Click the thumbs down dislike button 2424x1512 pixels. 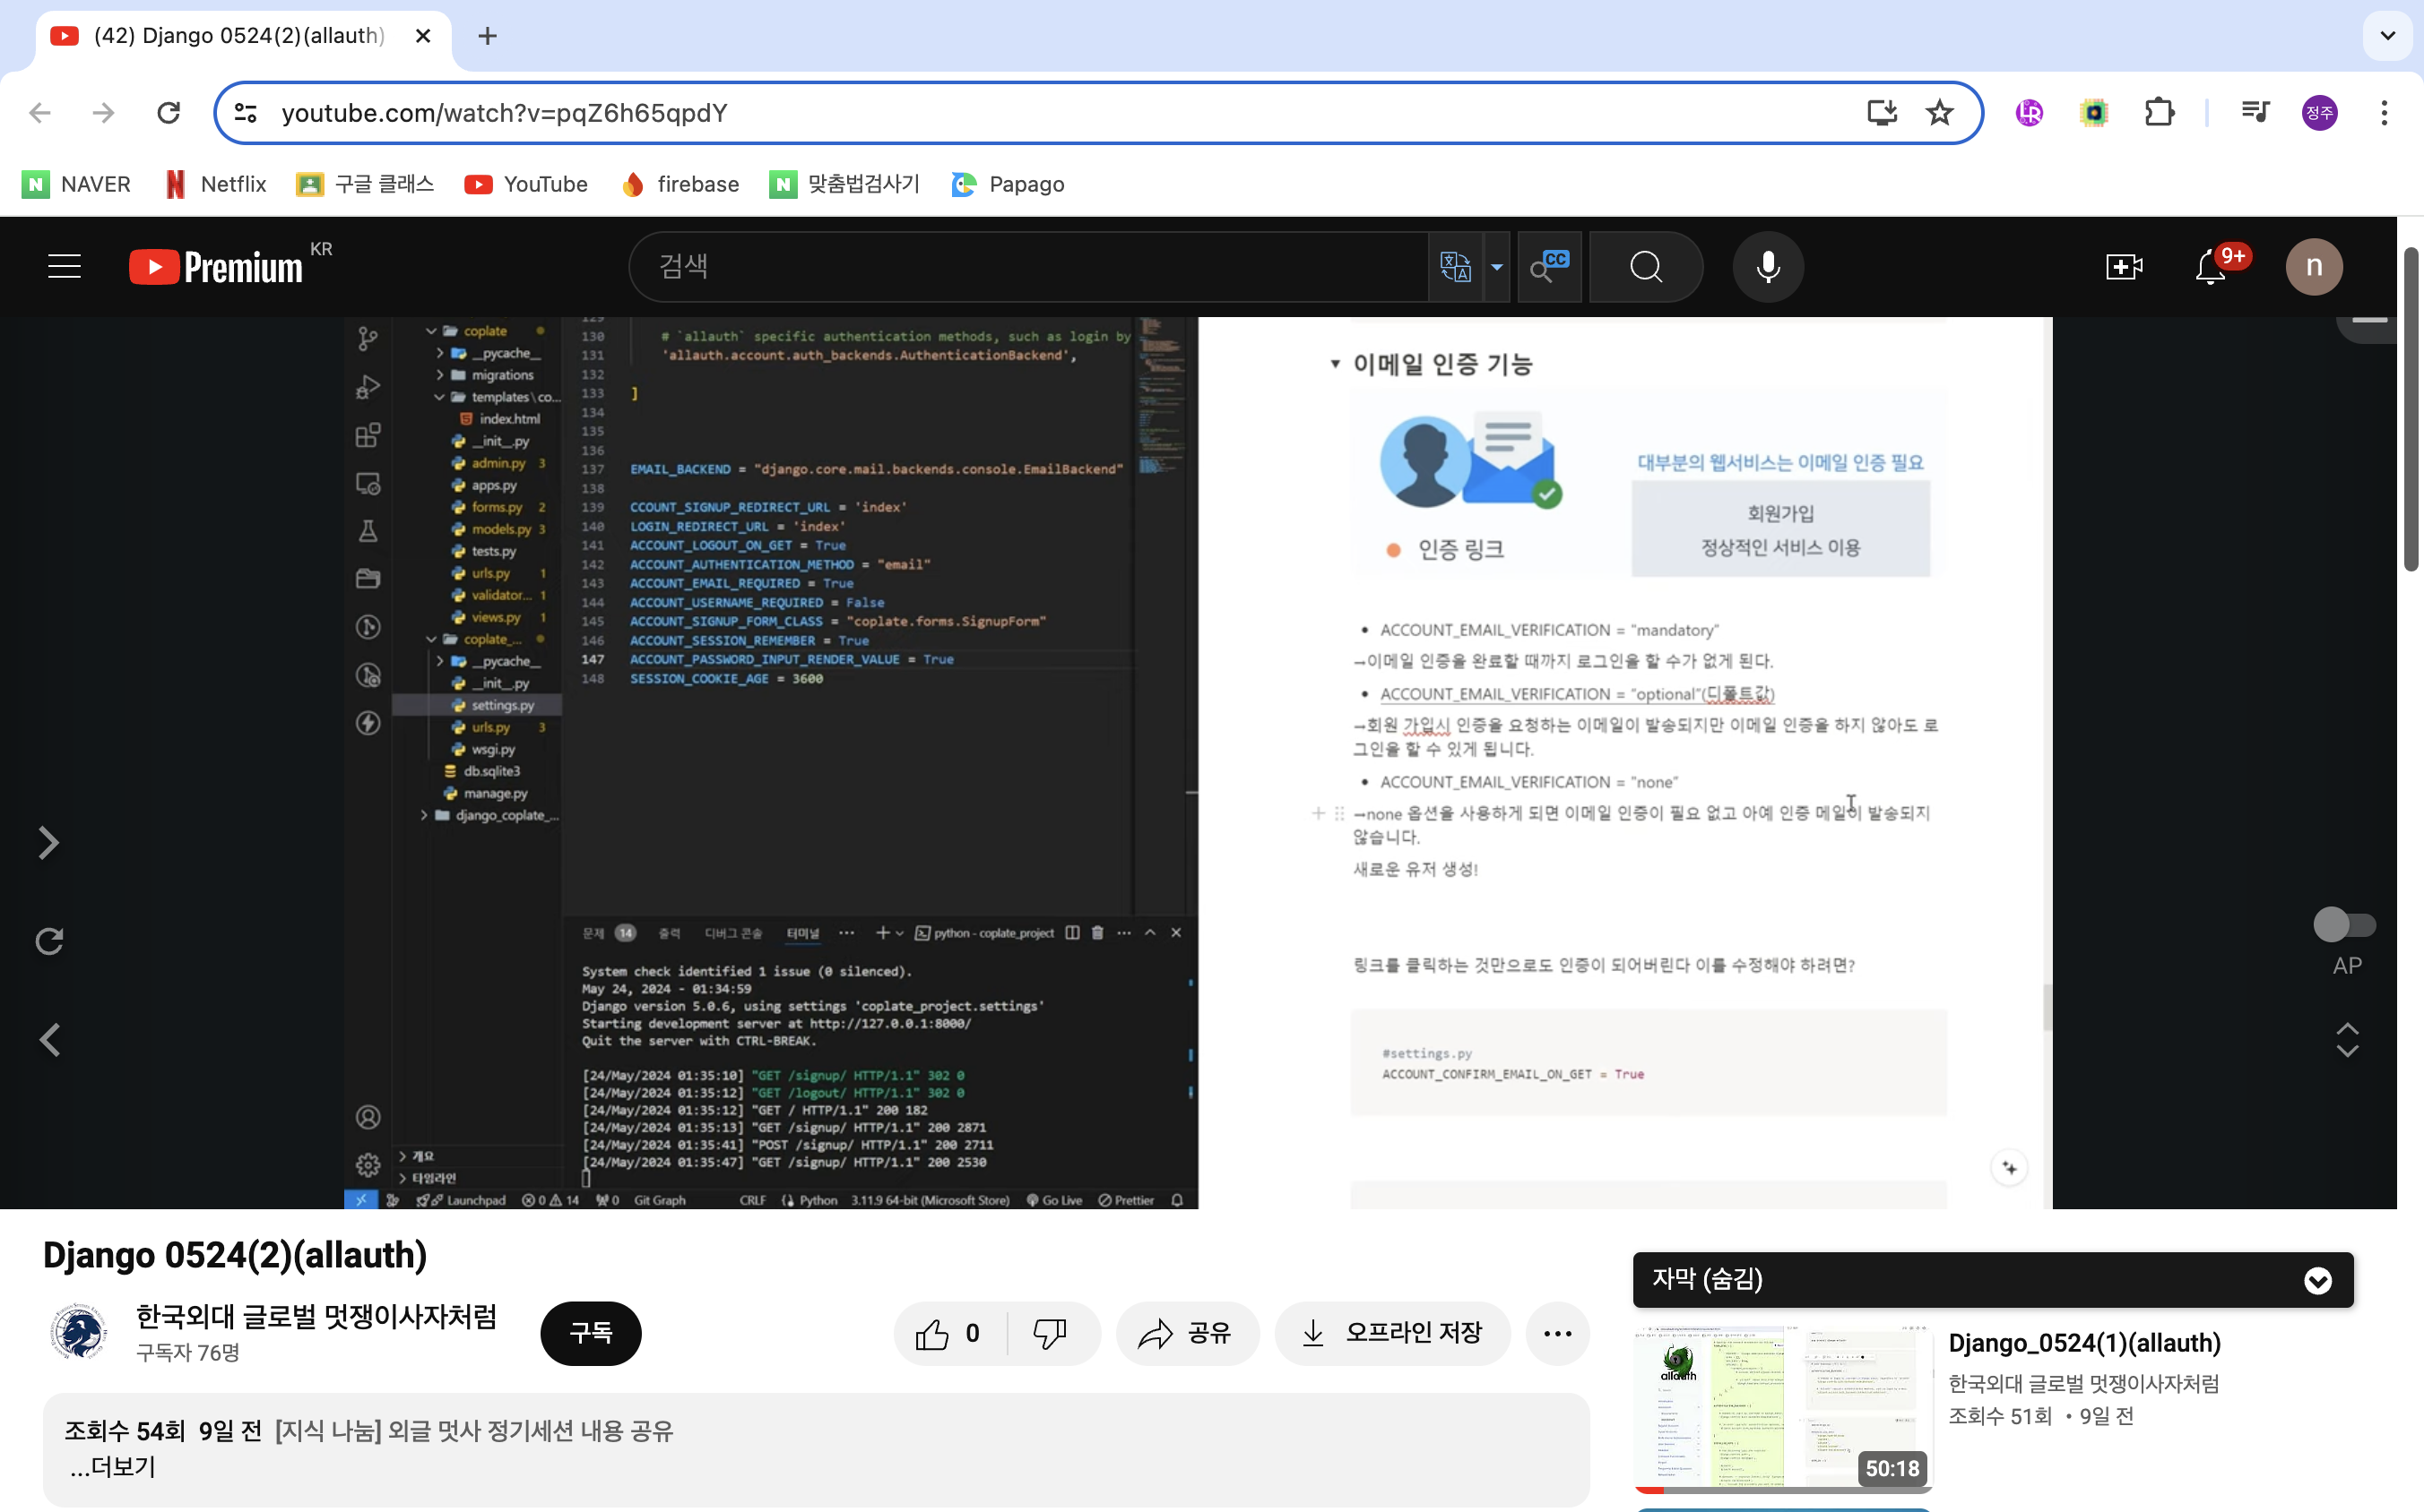[x=1050, y=1333]
